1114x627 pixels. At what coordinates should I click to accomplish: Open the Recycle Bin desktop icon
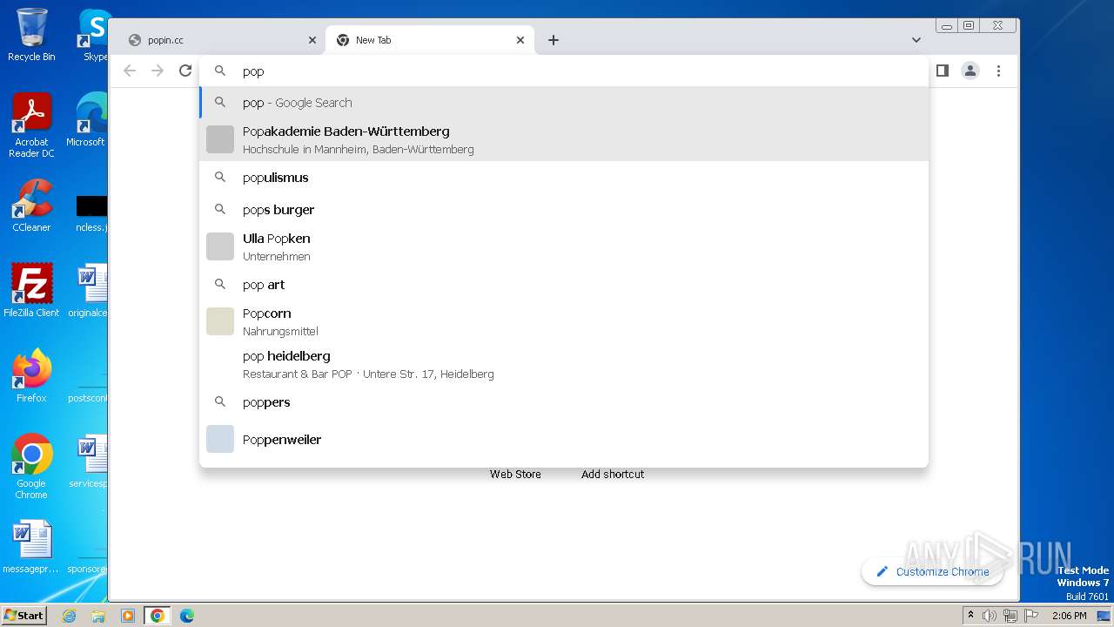point(31,35)
